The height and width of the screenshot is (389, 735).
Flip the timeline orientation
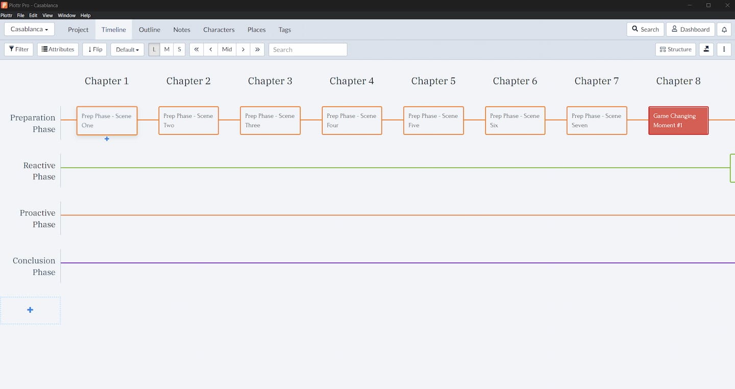(x=94, y=49)
